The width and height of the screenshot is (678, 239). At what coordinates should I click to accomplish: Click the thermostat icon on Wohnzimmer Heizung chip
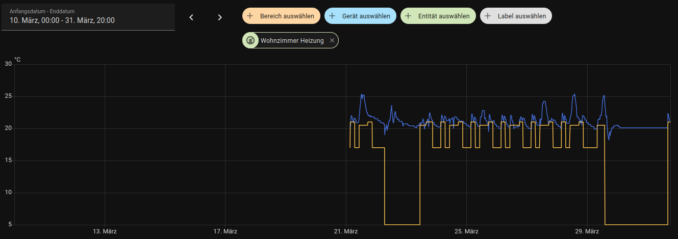coord(250,40)
